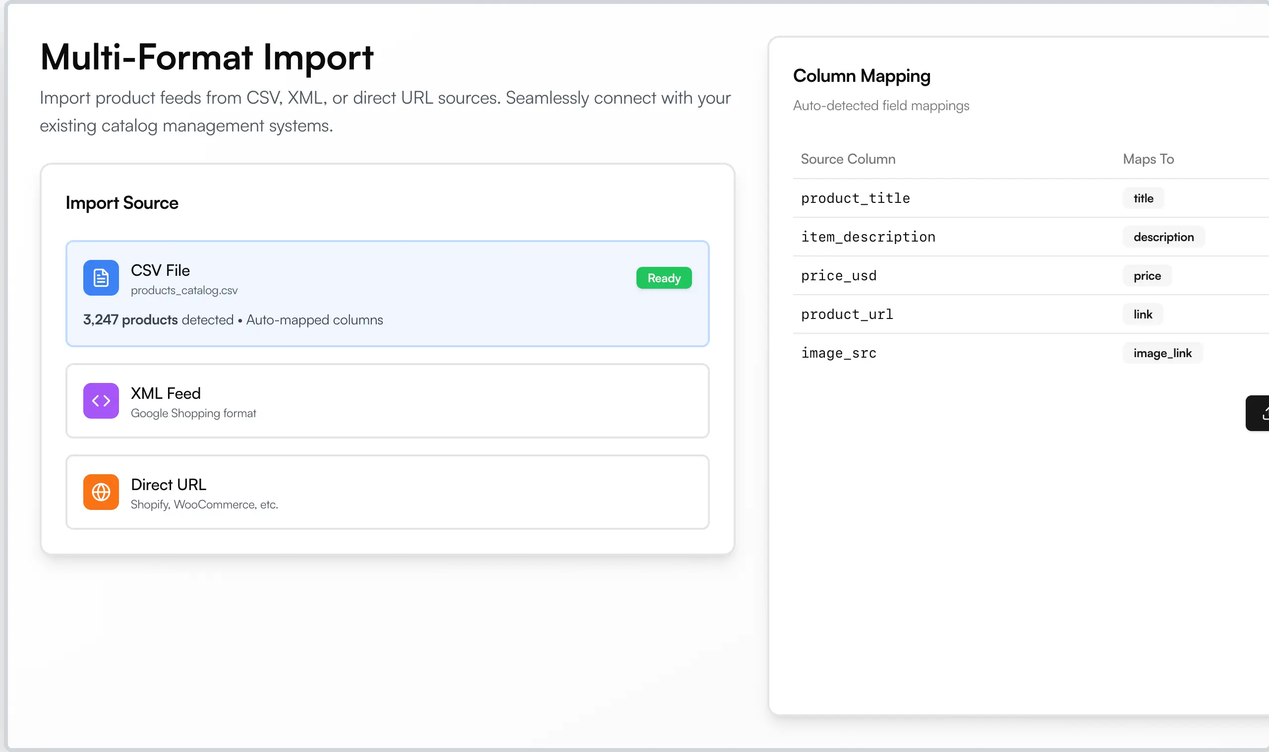Click the green Ready status badge

[x=664, y=278]
